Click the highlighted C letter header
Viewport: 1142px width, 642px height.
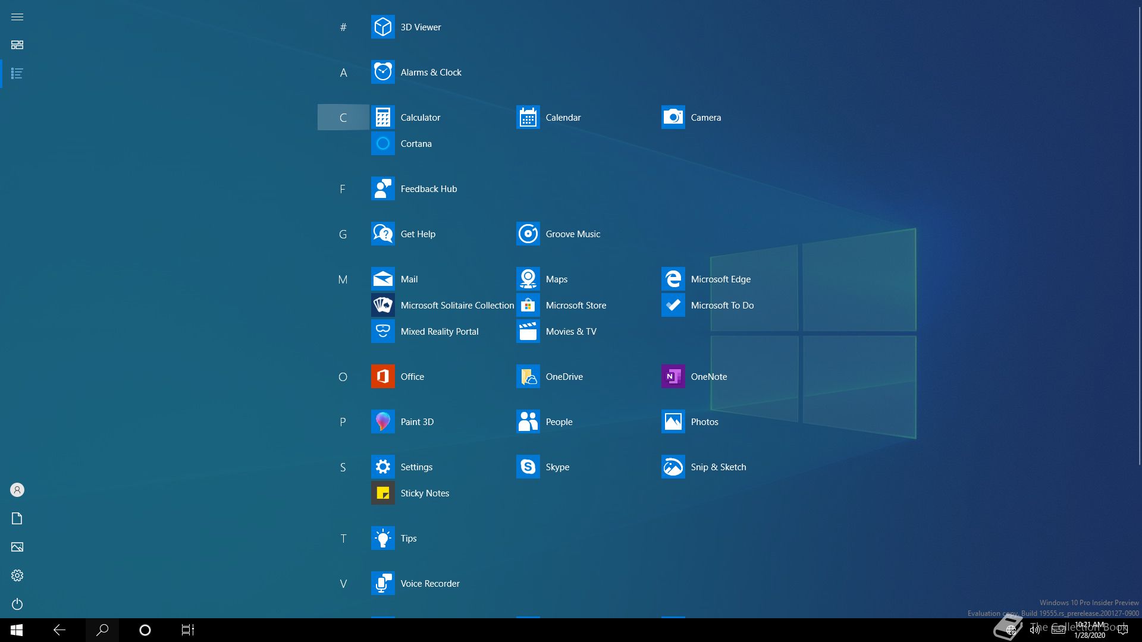pos(343,117)
